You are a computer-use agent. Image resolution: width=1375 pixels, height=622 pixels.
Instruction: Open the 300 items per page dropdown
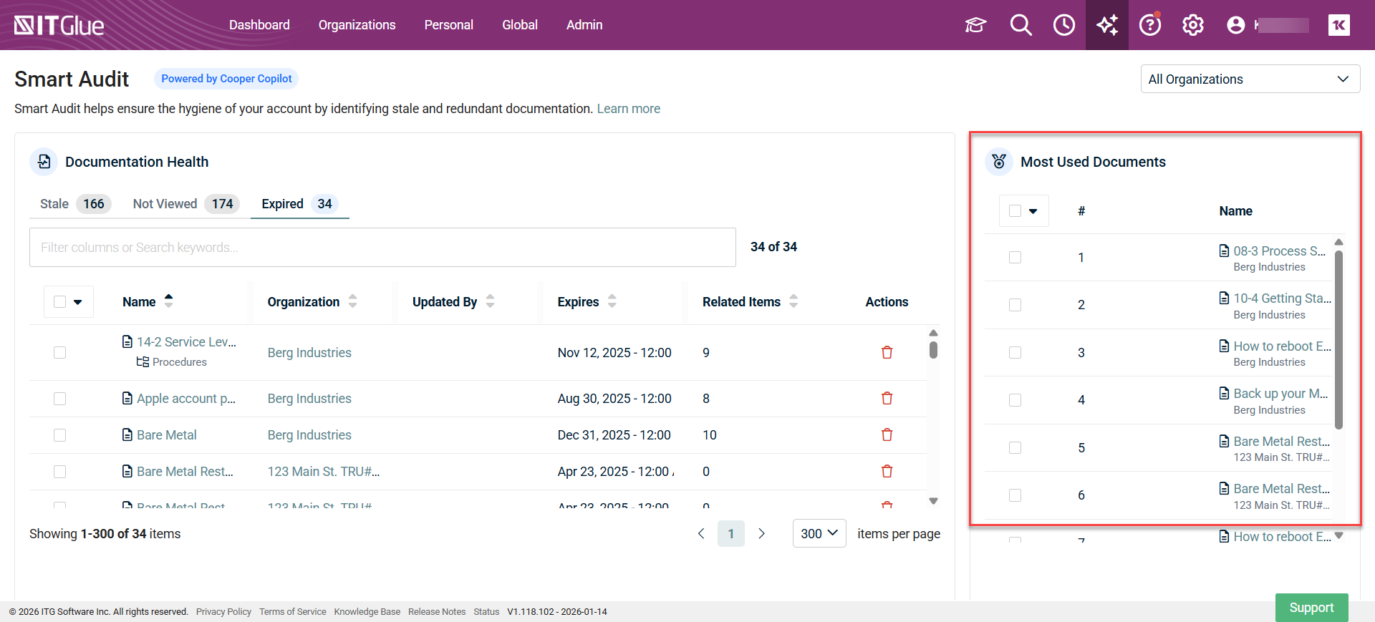click(819, 533)
